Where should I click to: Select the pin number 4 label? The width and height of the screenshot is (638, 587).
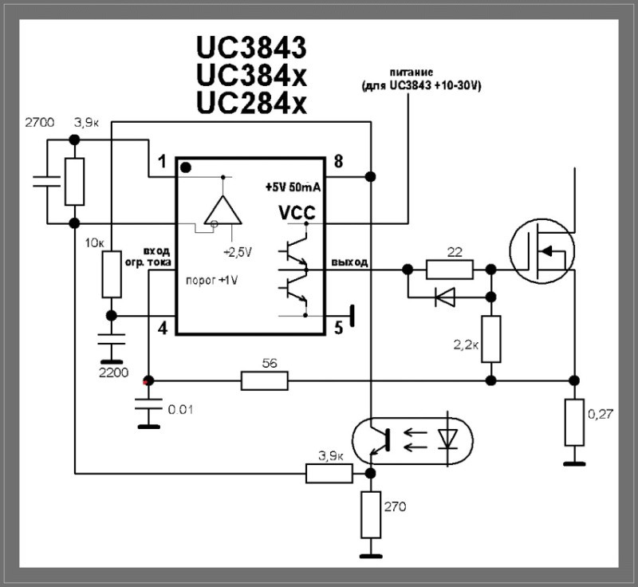163,328
